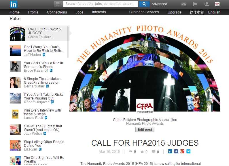Click influencer badge next to Laszlo Bock
229x166 pixels.
tap(46, 118)
